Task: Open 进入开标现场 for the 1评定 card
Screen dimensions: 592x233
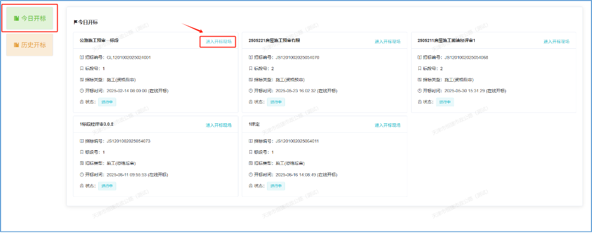Action: point(388,126)
